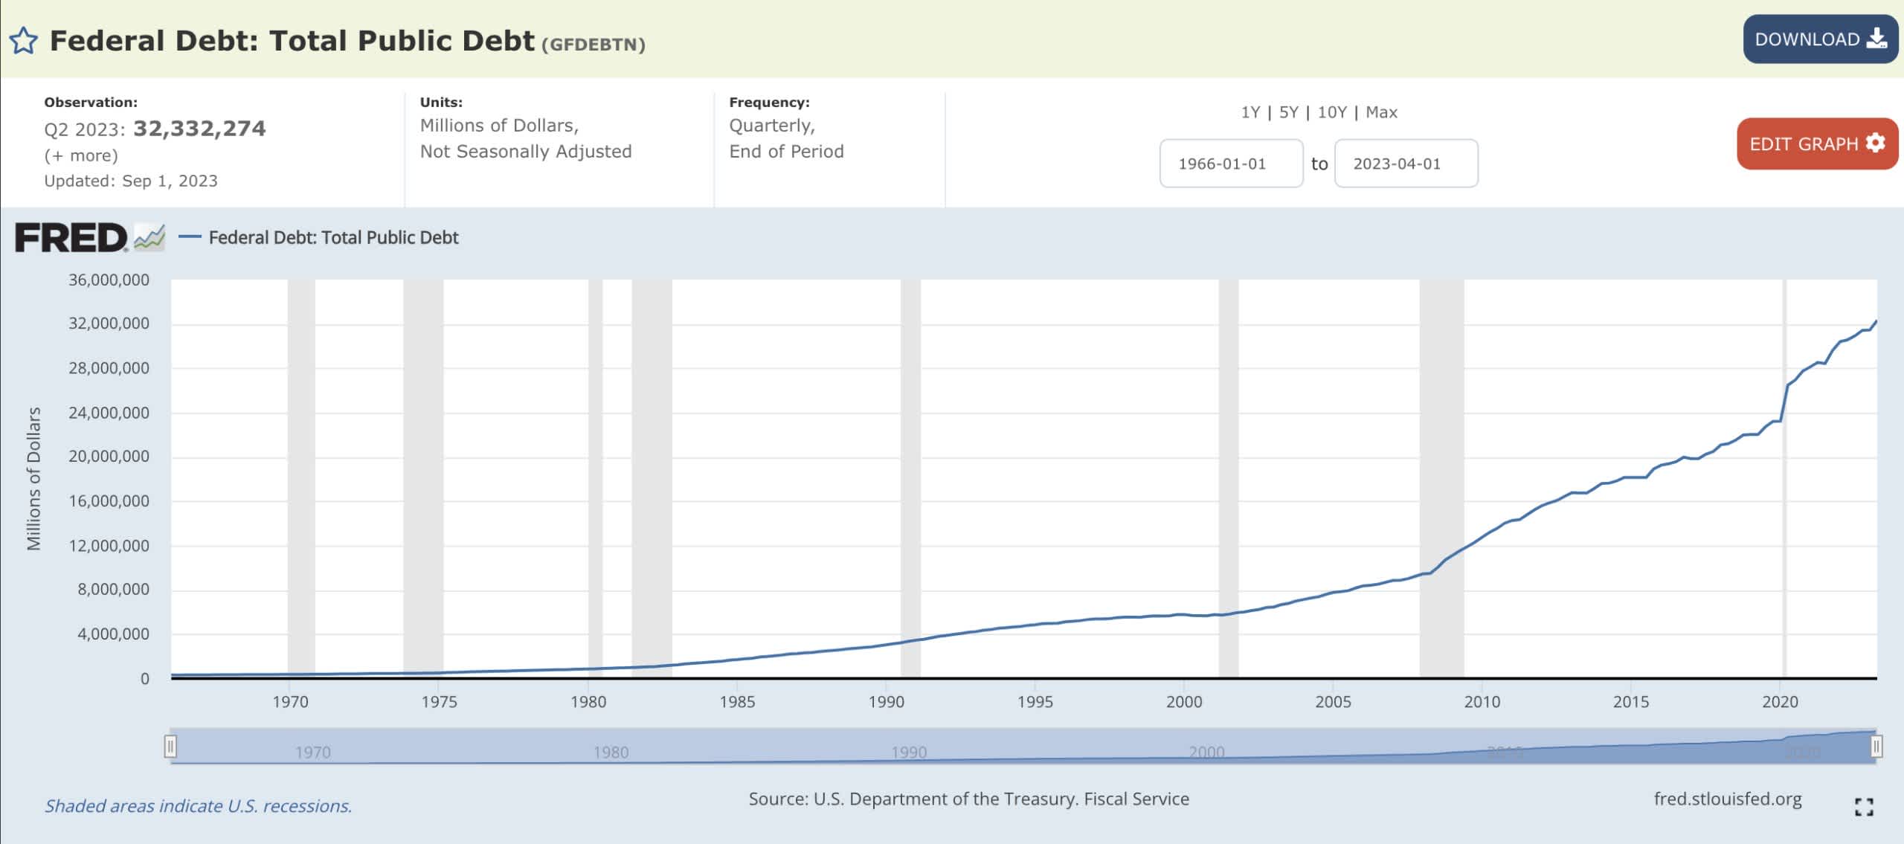Open the recessions shaded areas link
Viewport: 1904px width, 844px height.
[198, 806]
